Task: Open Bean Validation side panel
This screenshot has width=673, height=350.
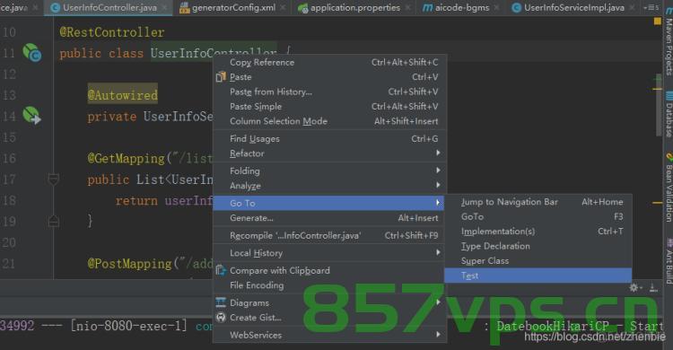Action: pos(669,188)
